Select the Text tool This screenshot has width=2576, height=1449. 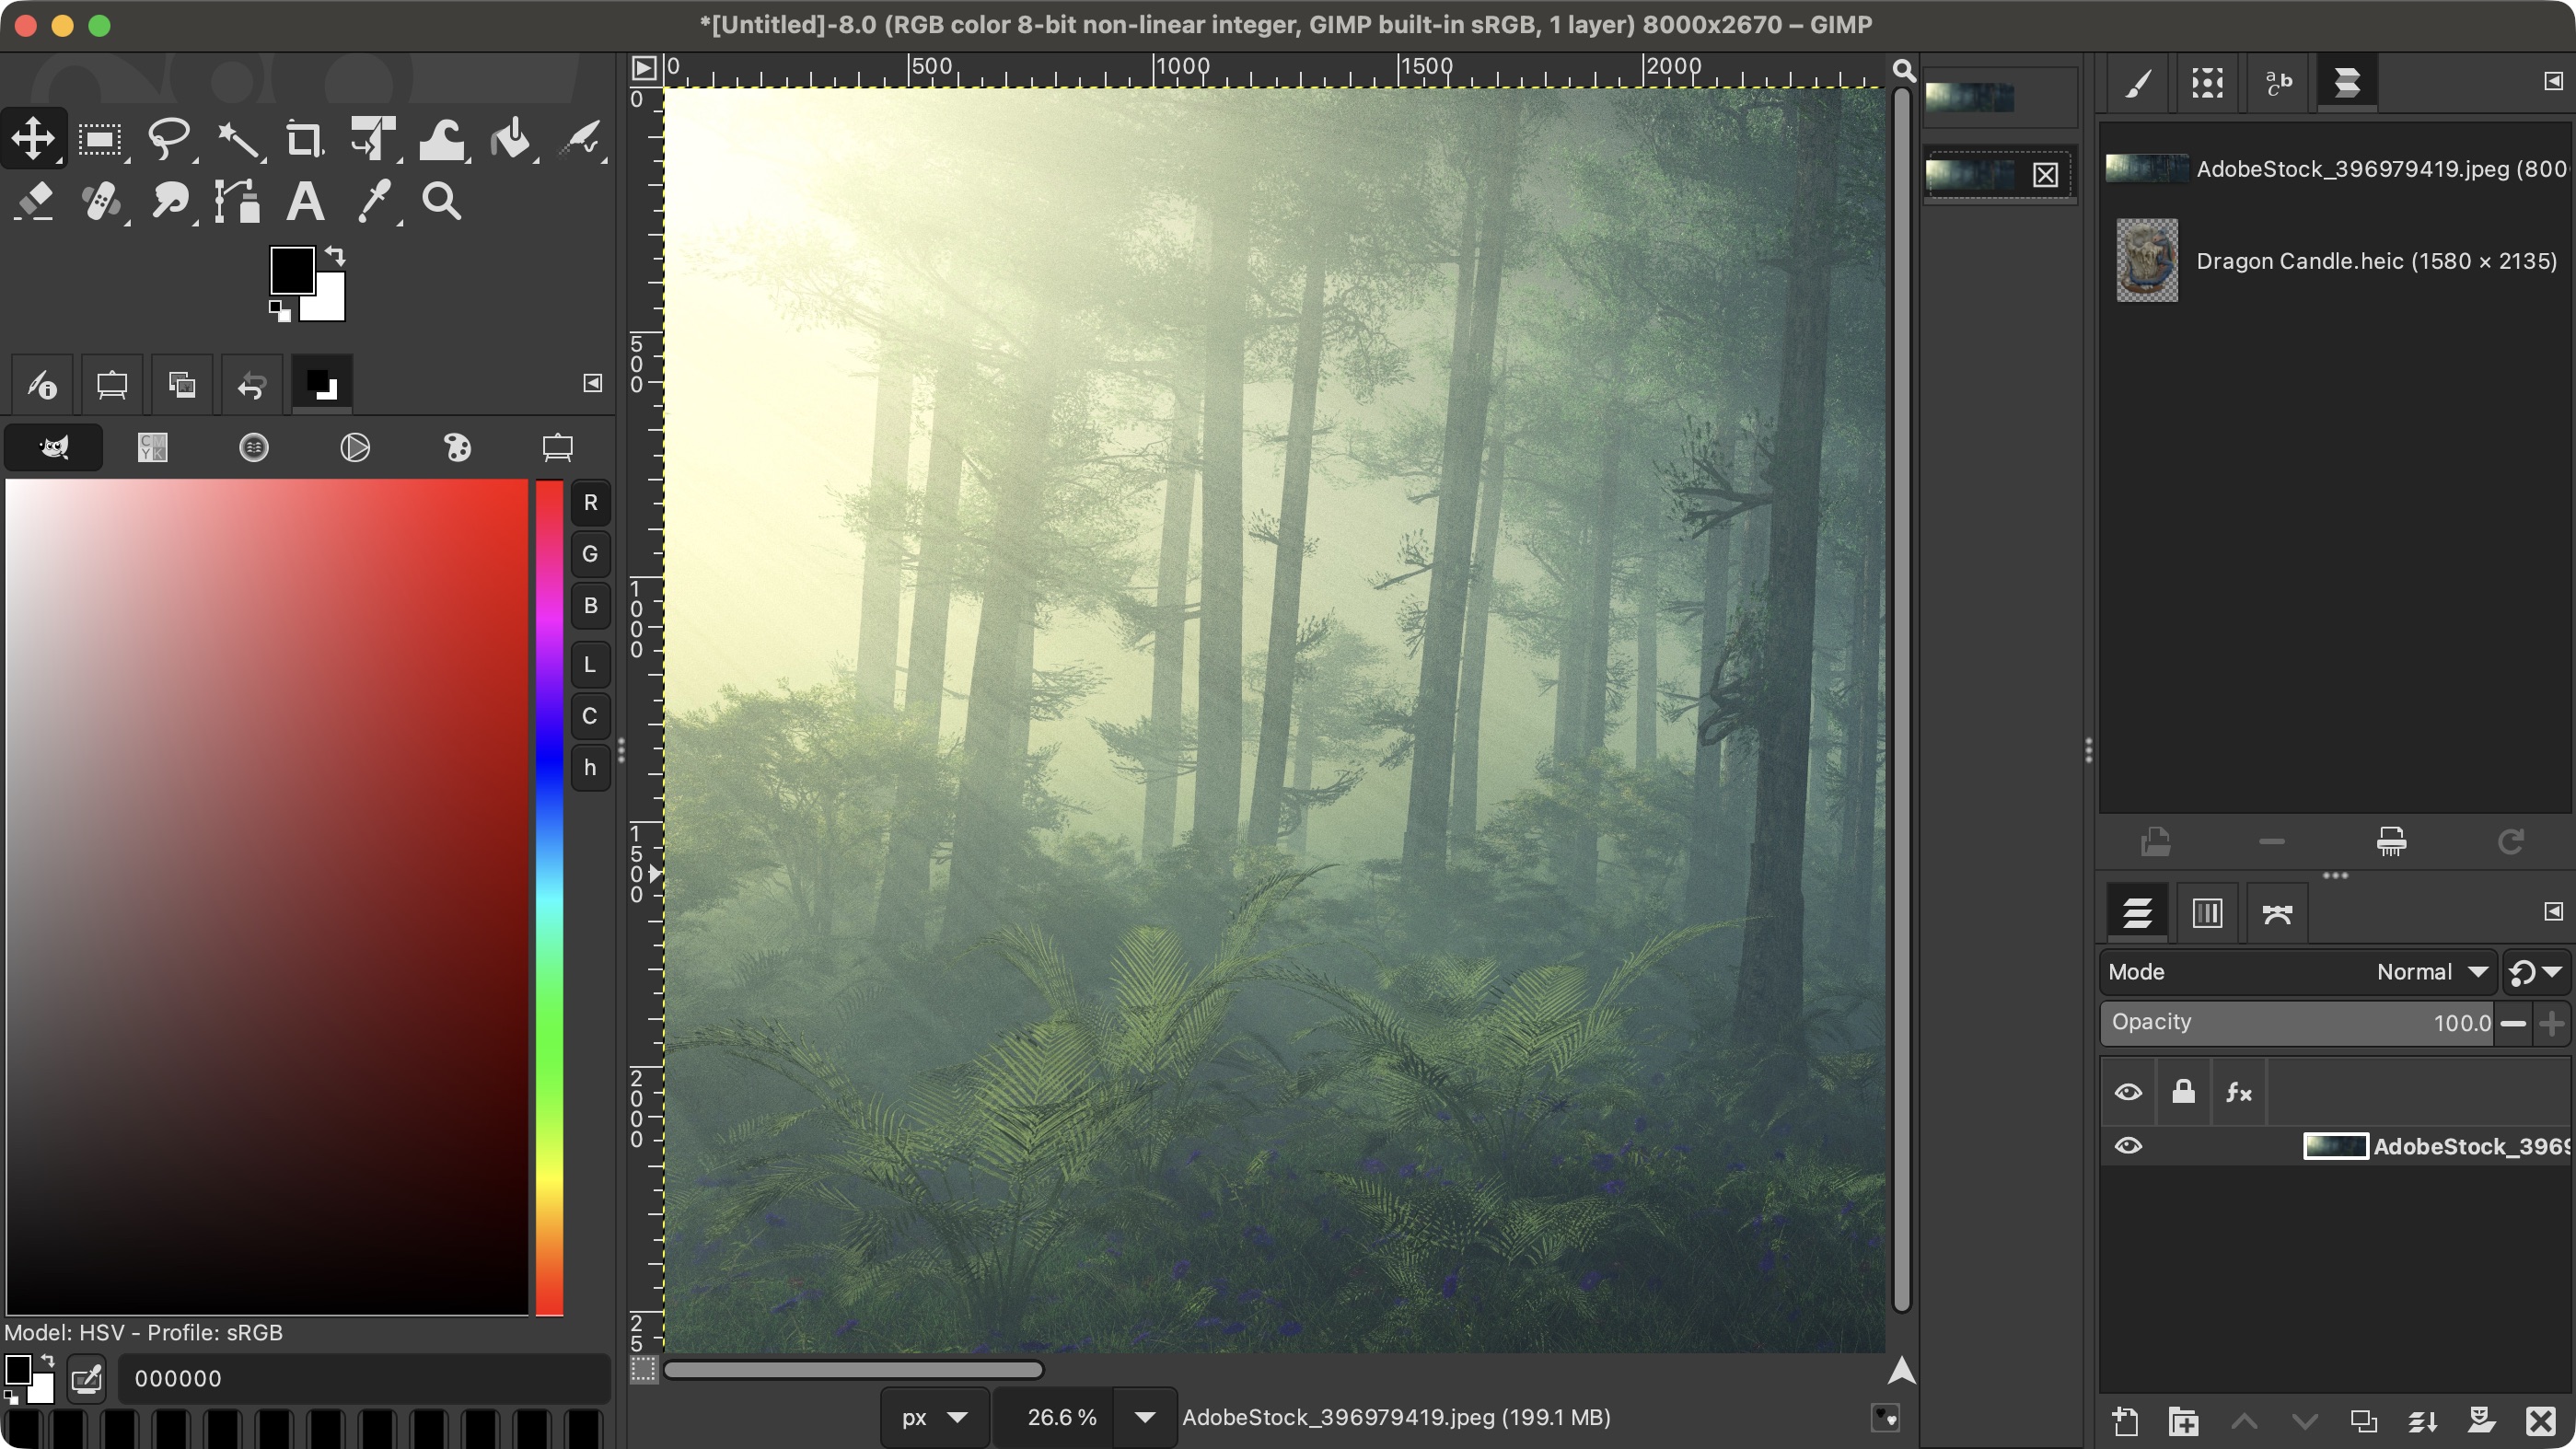pos(305,201)
